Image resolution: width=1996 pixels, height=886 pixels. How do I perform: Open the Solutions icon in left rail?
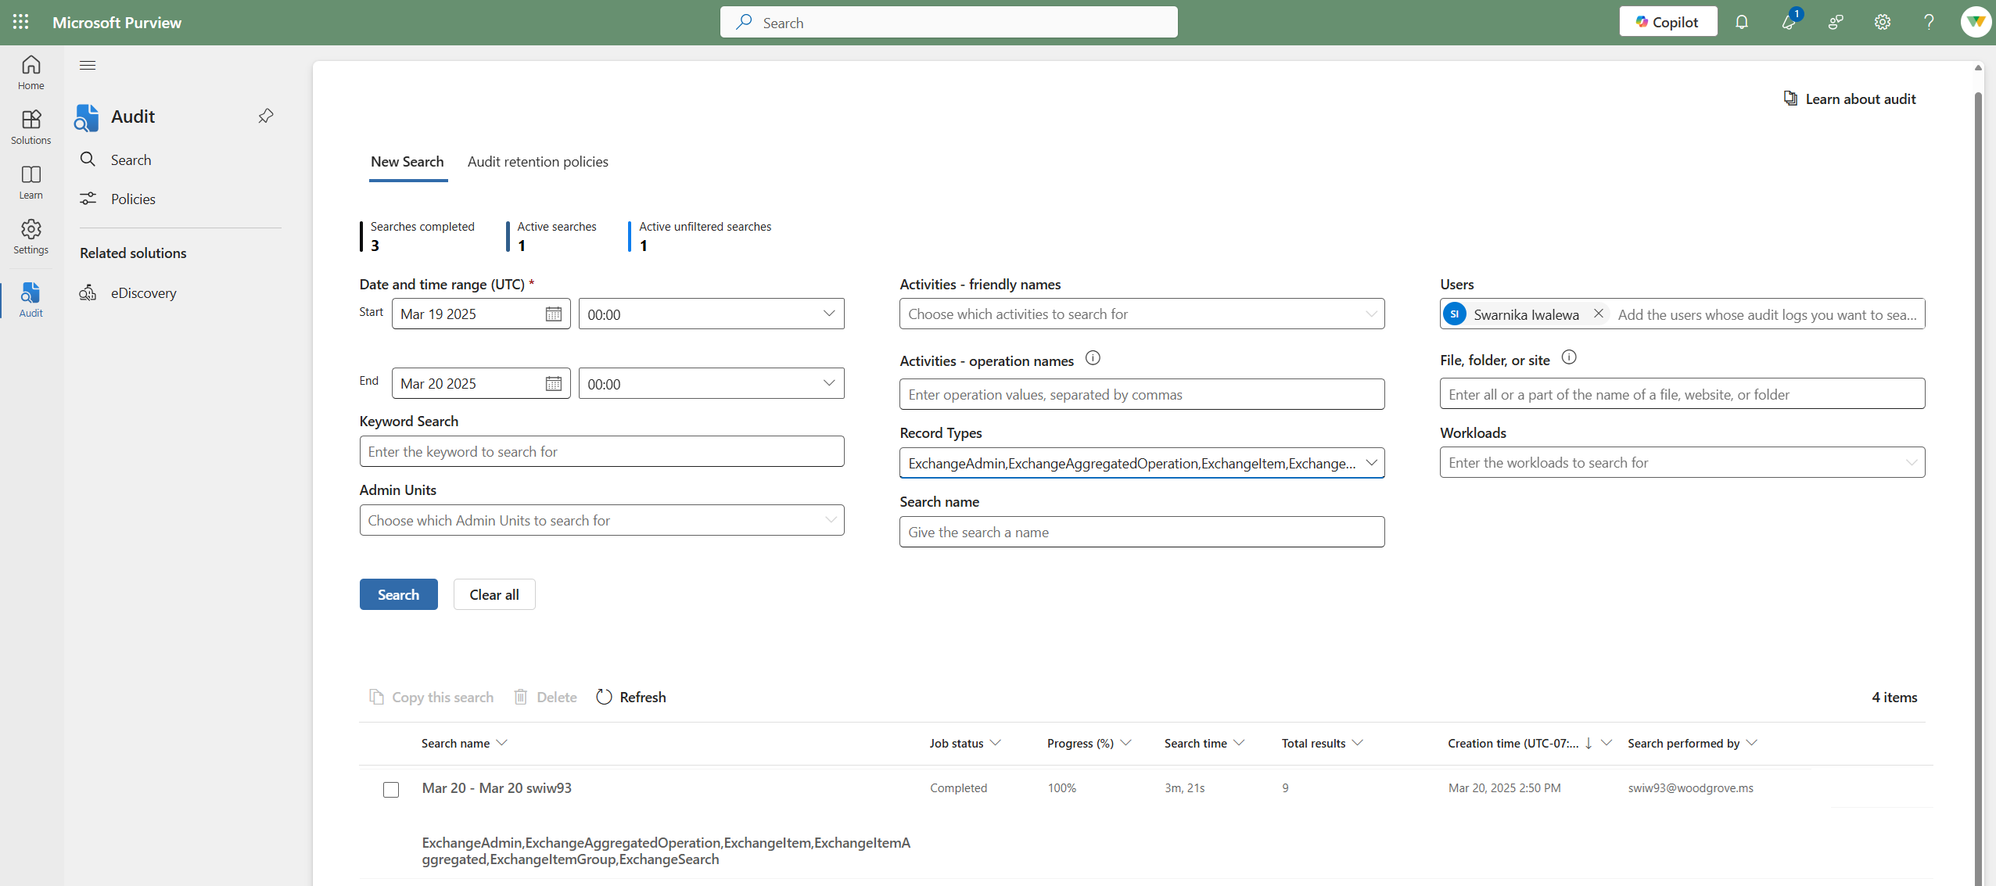[31, 126]
